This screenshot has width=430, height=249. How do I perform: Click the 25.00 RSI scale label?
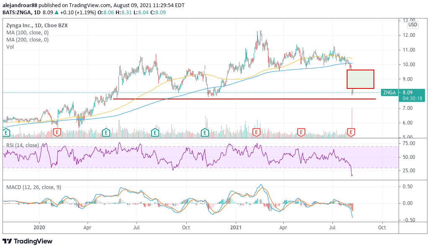tap(409, 171)
